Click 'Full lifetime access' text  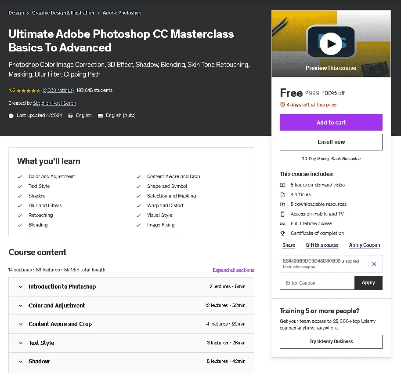(311, 223)
